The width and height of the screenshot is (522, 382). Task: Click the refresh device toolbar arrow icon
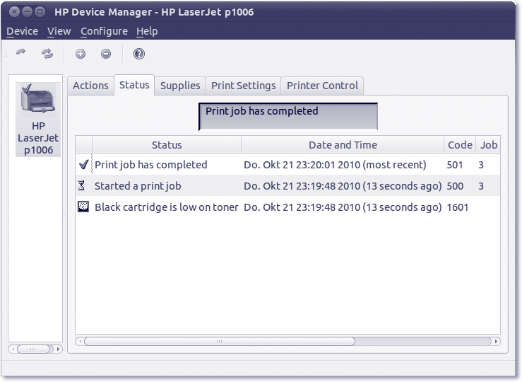coord(21,53)
